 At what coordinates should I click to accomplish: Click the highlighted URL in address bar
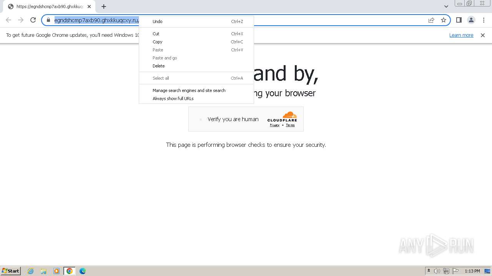(x=96, y=20)
